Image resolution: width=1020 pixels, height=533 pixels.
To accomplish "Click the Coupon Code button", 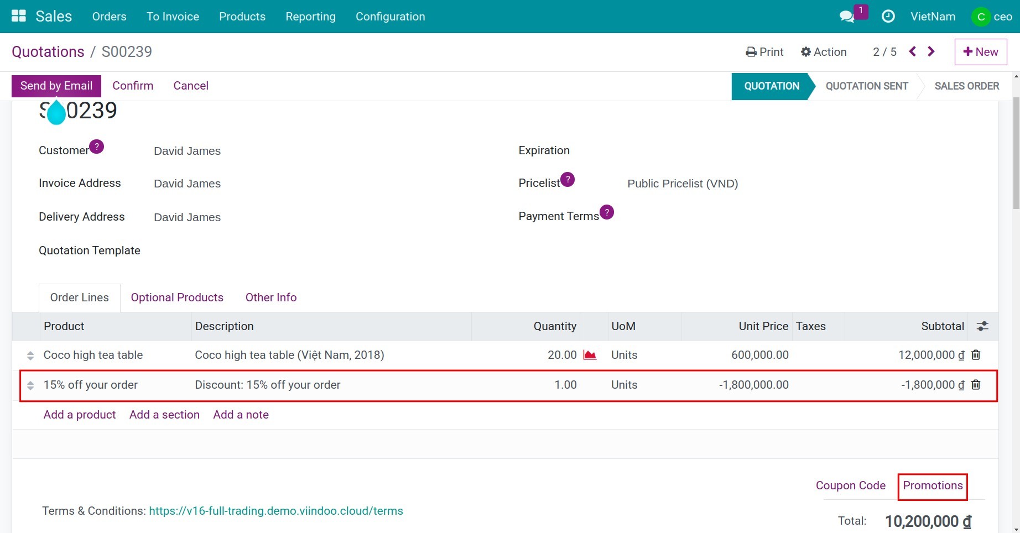I will (x=850, y=485).
